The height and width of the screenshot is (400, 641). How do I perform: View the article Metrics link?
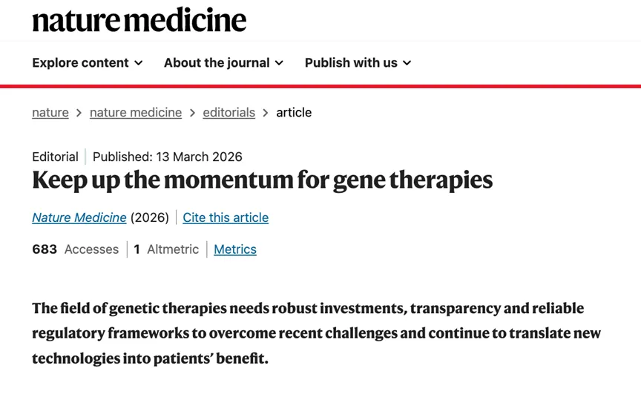[x=235, y=249]
